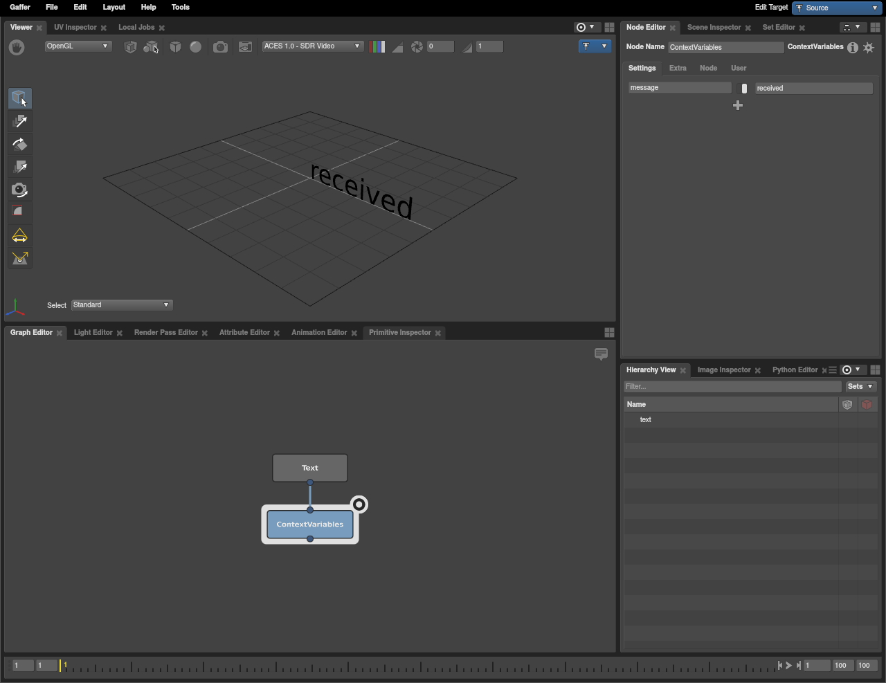Click the hand pause icon in Viewer

[x=17, y=47]
